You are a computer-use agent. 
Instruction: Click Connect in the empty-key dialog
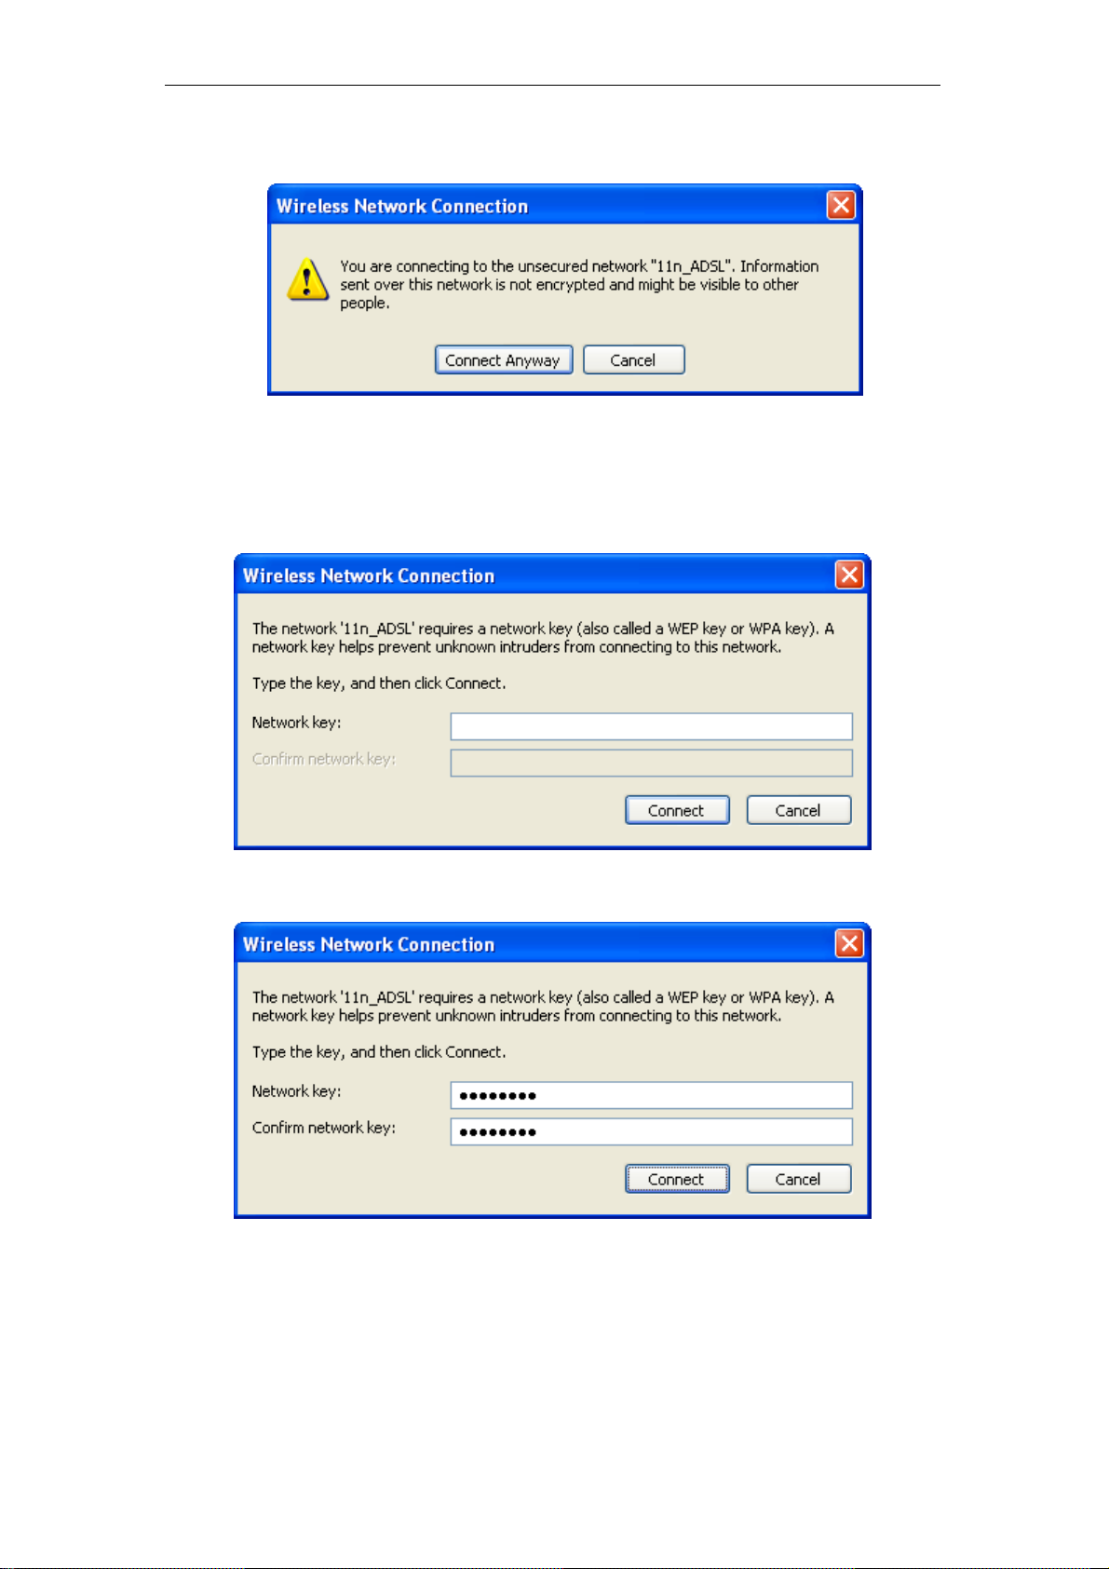point(677,810)
